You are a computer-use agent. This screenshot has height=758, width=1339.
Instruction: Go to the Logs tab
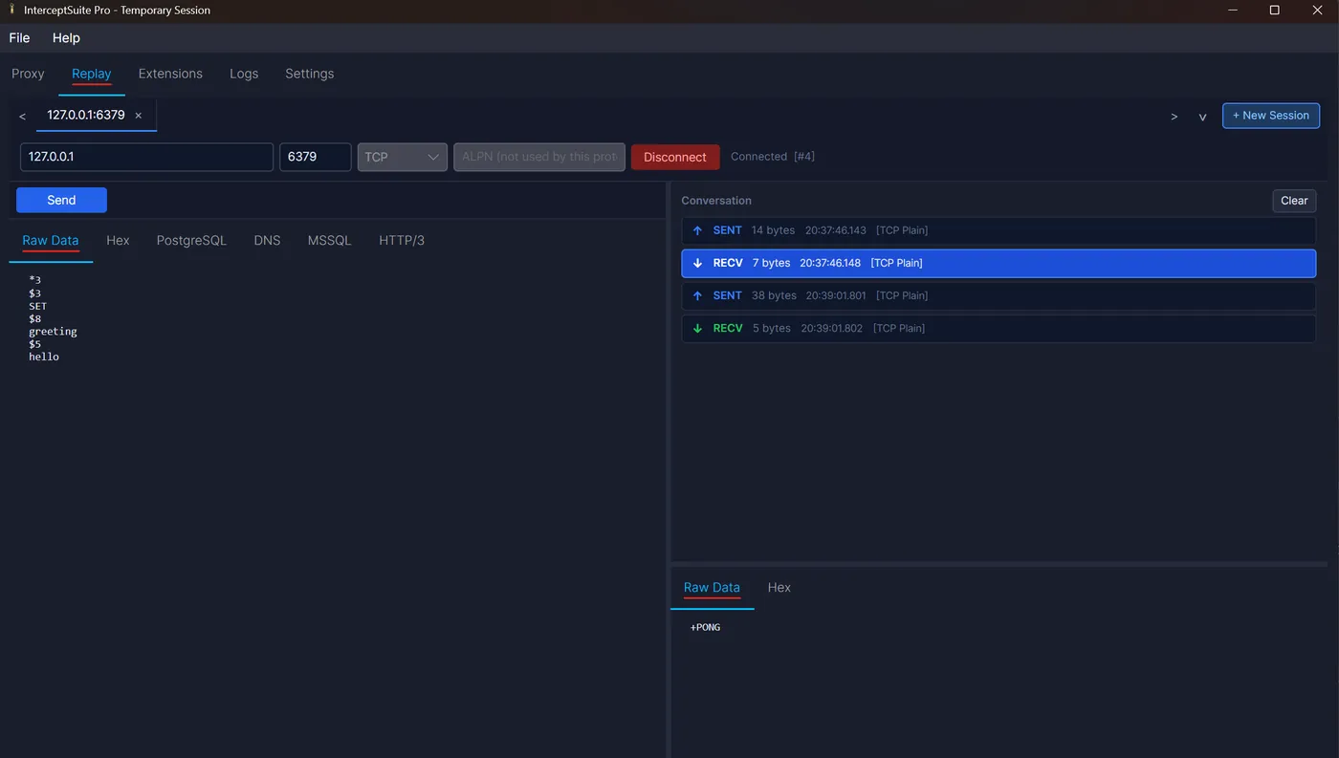point(244,74)
